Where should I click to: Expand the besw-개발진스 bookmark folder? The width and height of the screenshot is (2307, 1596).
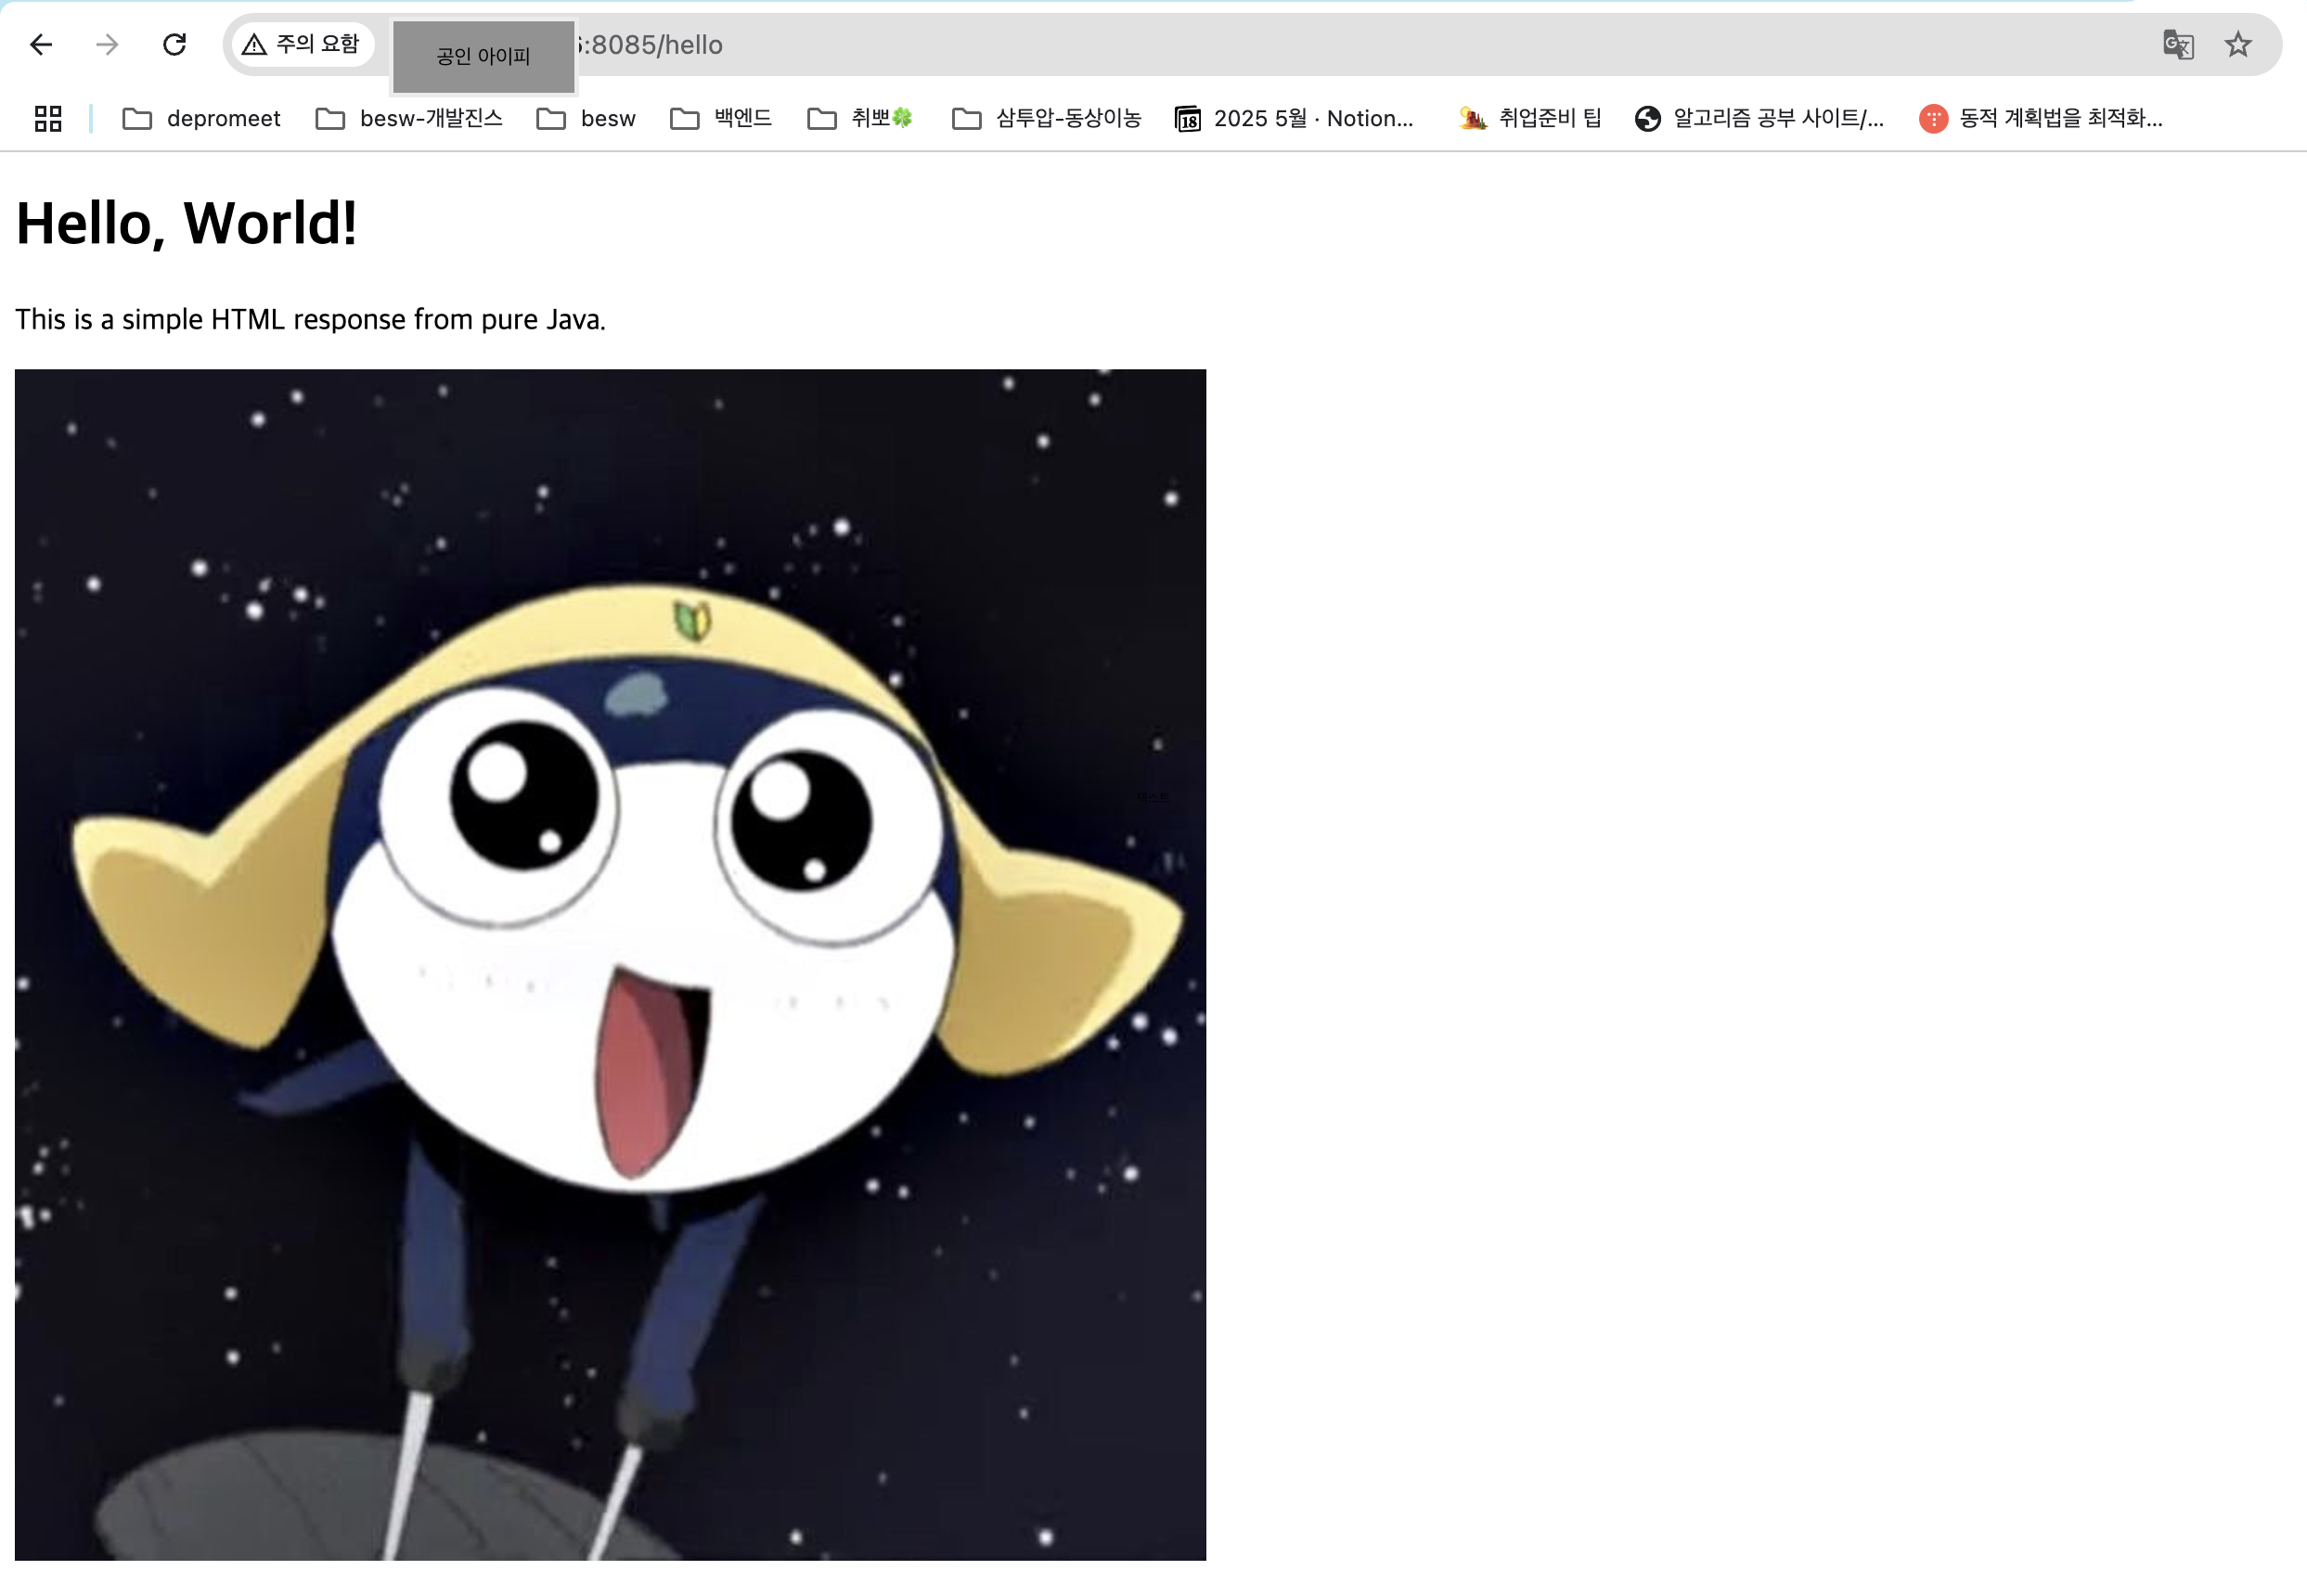tap(409, 119)
